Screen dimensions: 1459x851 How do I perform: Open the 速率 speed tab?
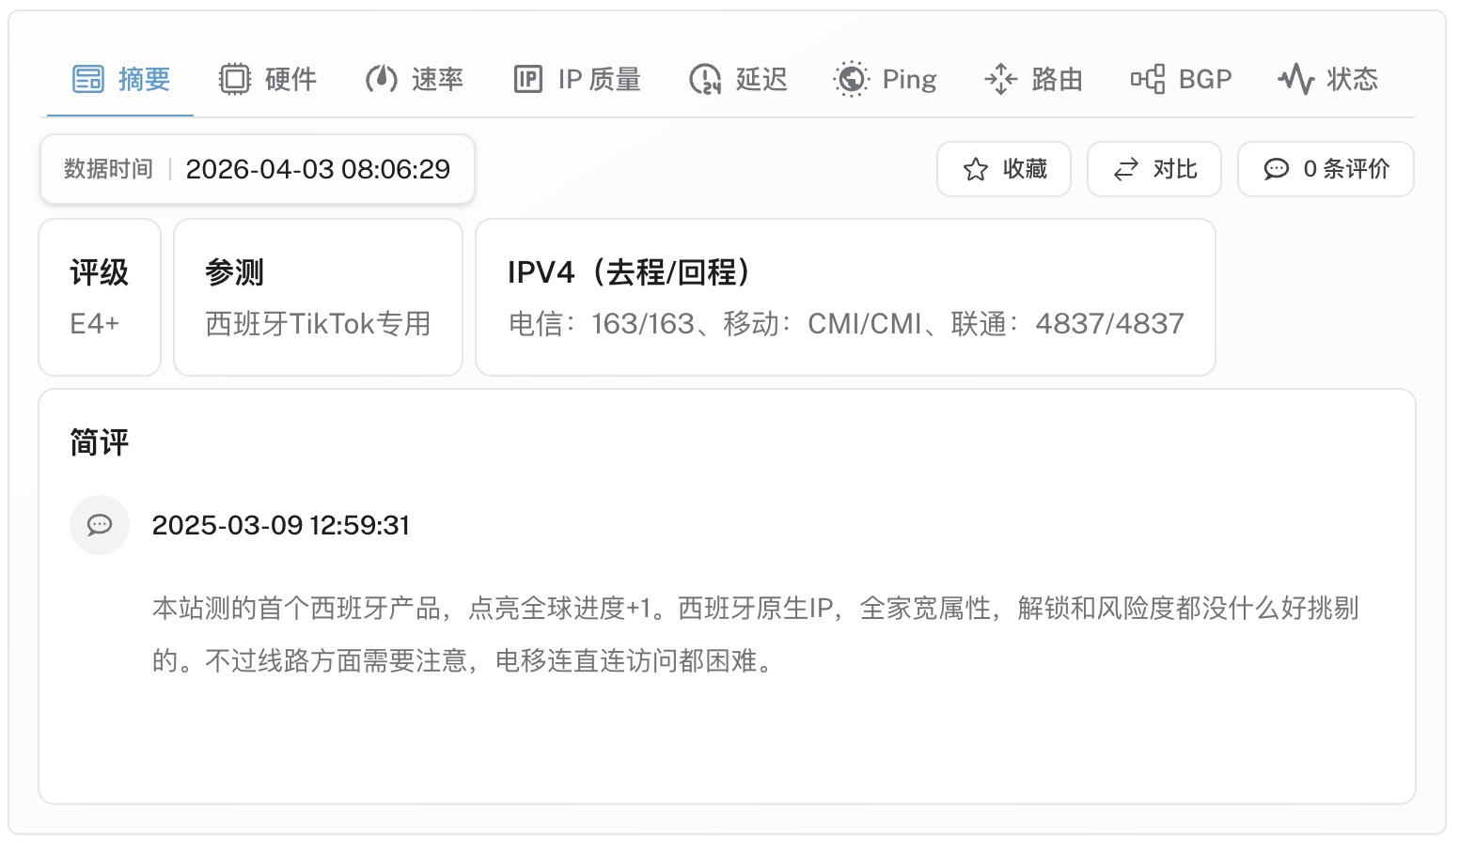pyautogui.click(x=415, y=79)
